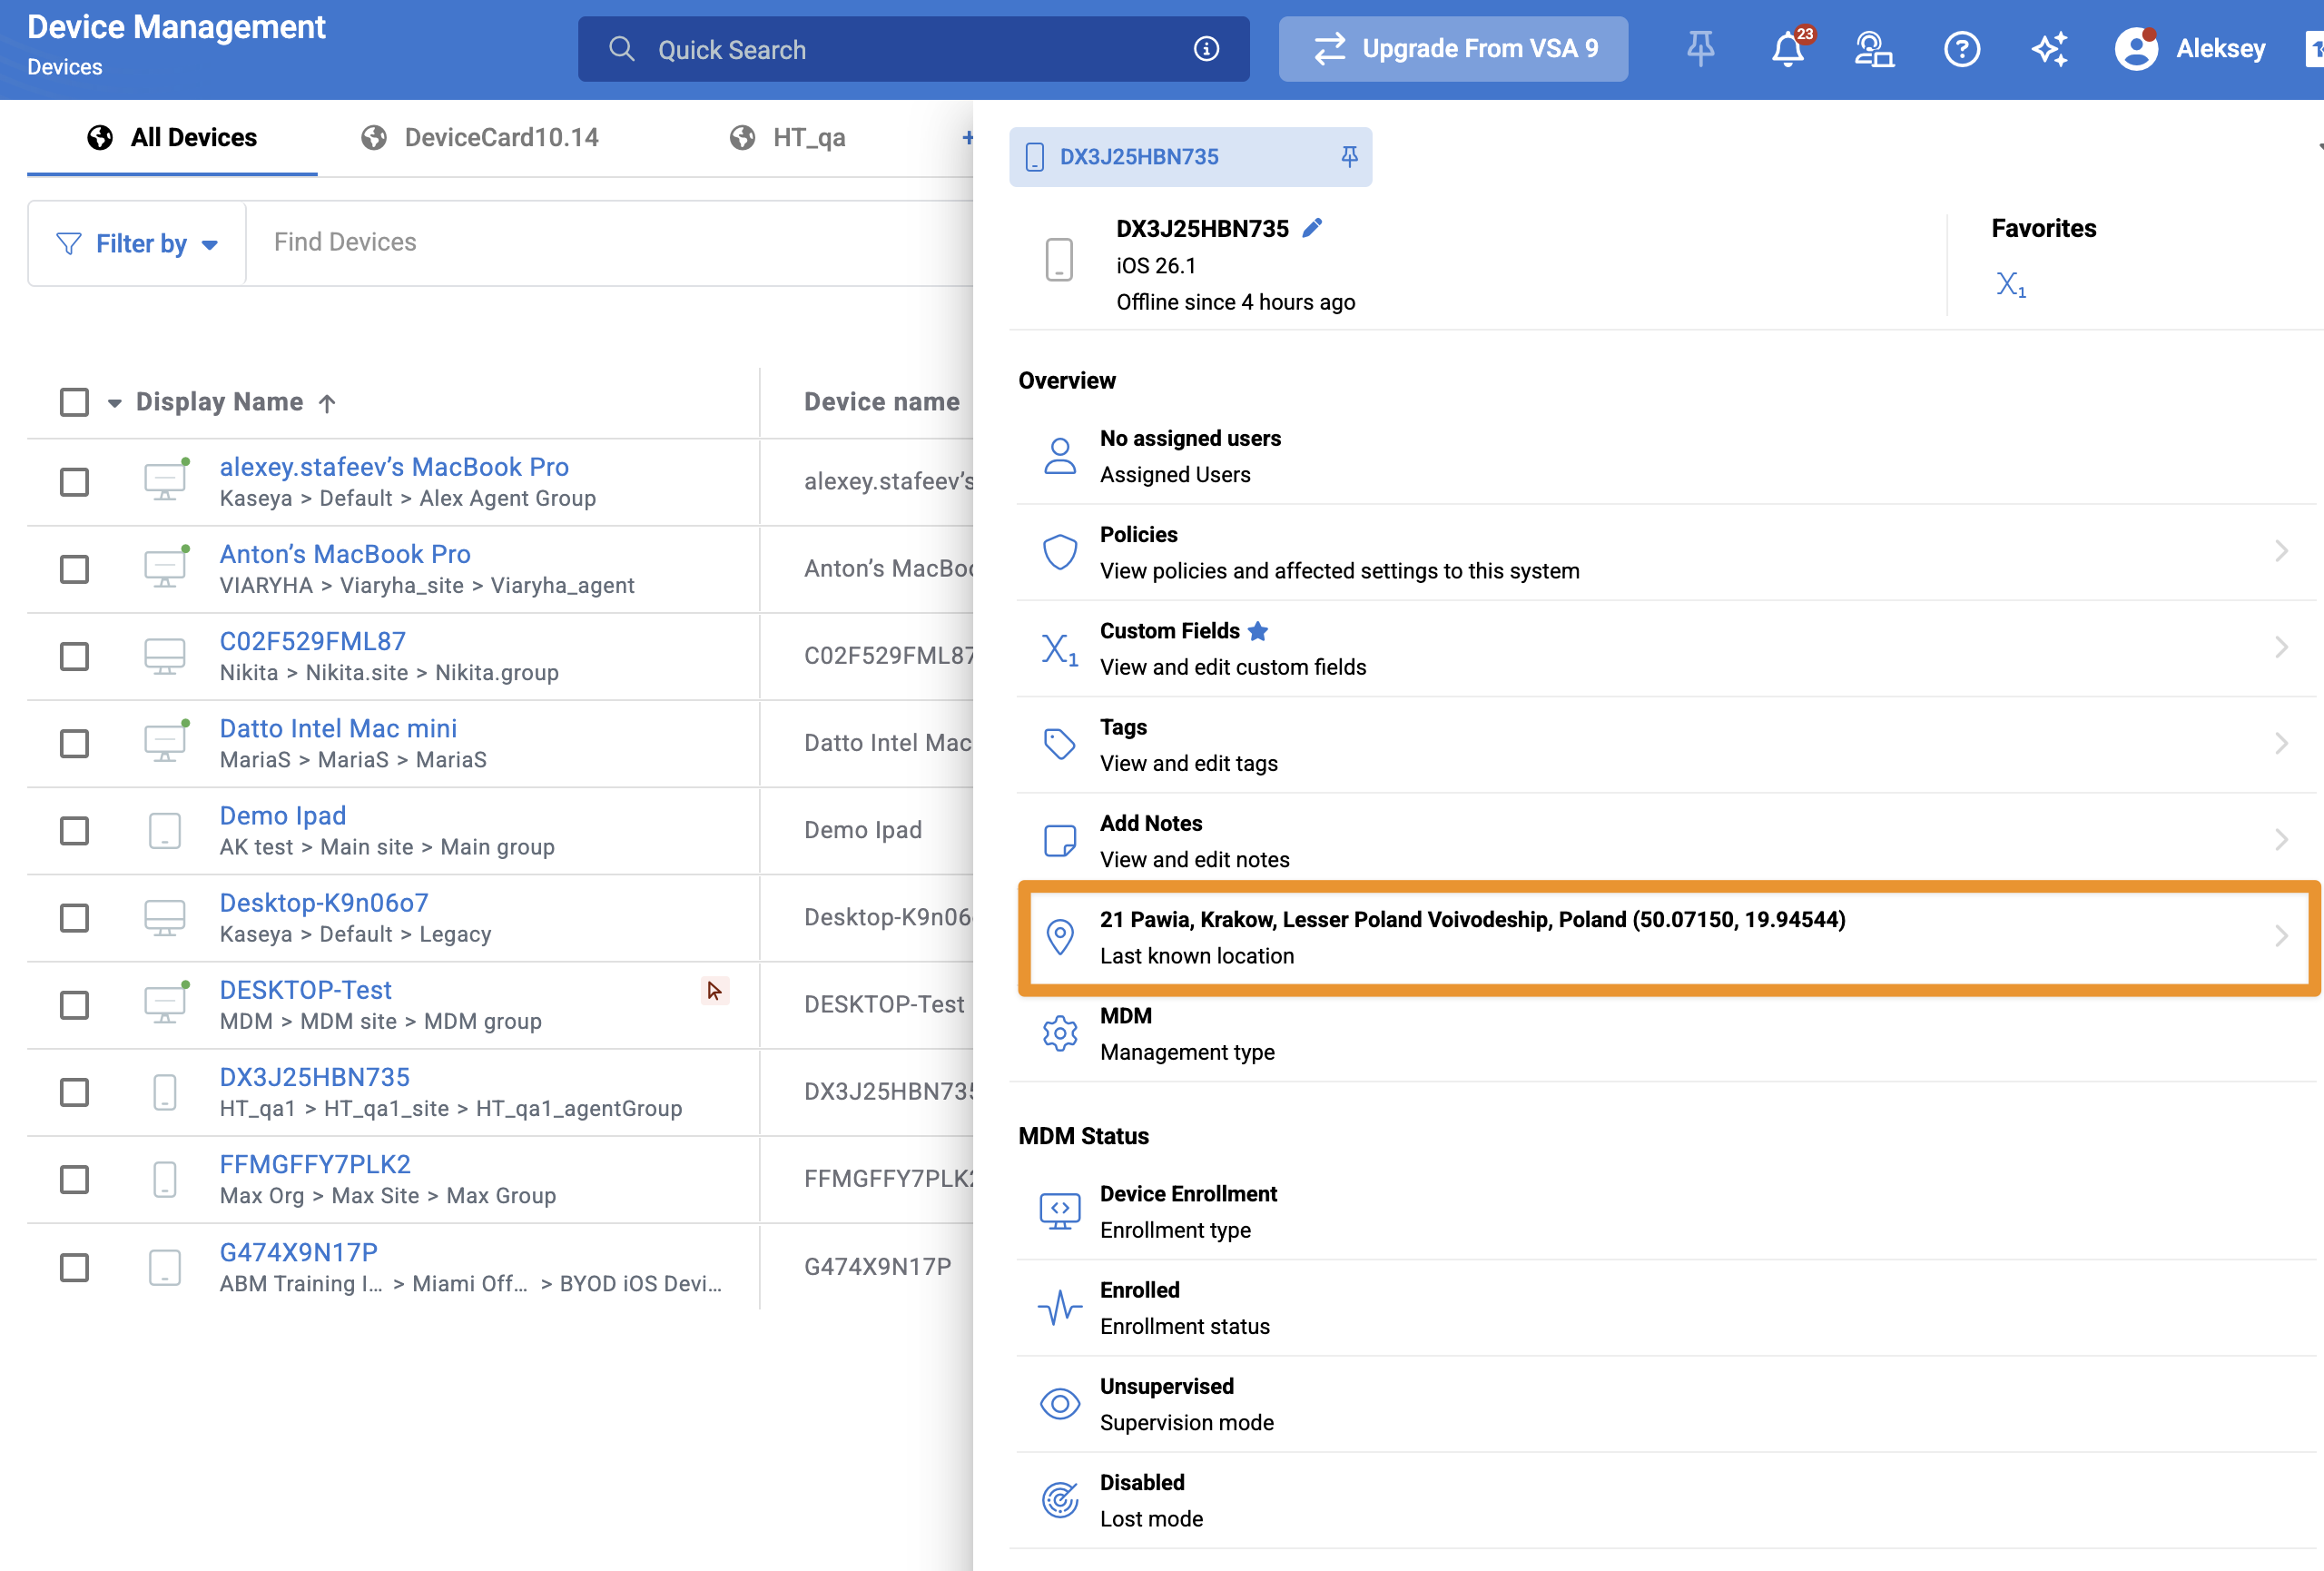
Task: Click the Quick Search info icon
Action: point(1206,49)
